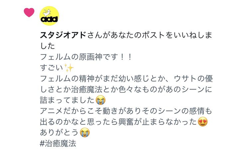This screenshot has width=226, height=151.
Task: Click line starting フェルムの精神がまだ幼い
Action: pos(126,78)
